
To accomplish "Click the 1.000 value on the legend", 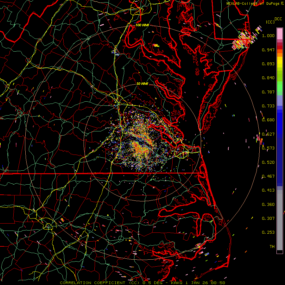I will point(268,35).
